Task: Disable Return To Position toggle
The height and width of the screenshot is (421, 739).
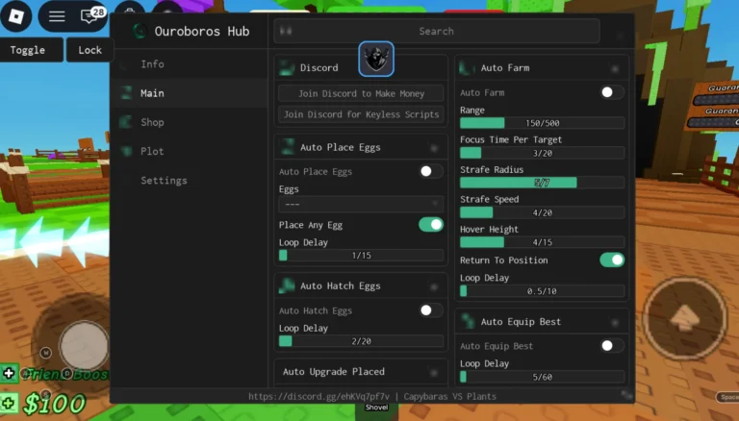Action: tap(612, 260)
